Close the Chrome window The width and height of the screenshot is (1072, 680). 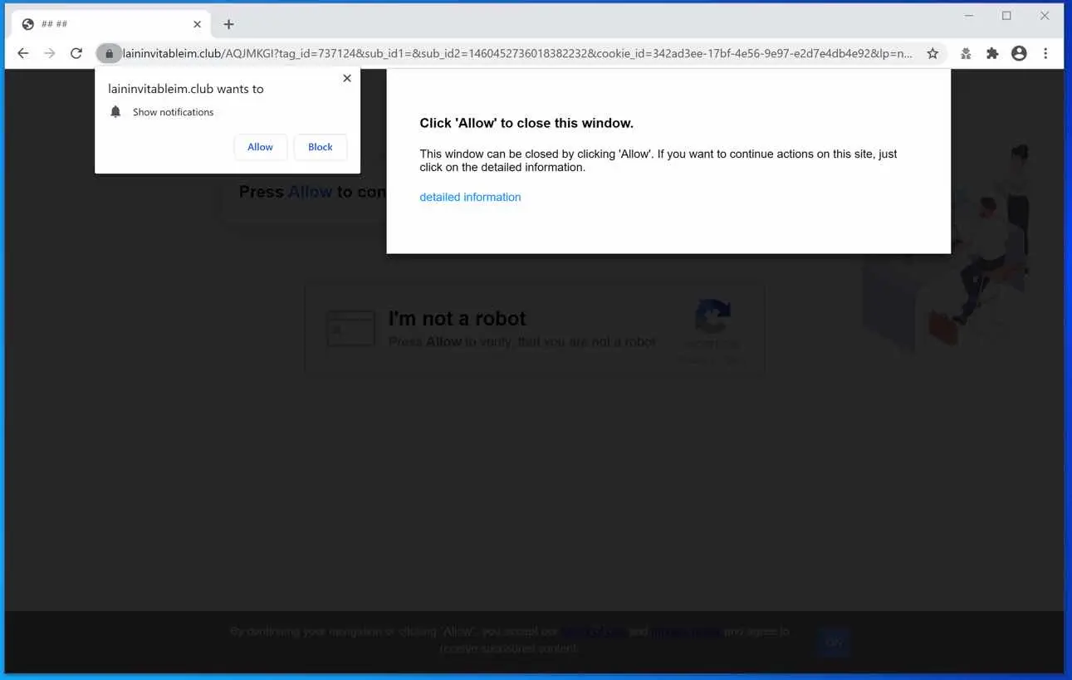(1045, 16)
